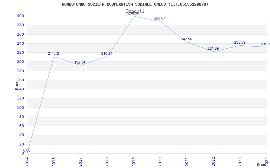Viewport: 270px width, 168px height.
Task: Click the Anno x-axis title
Action: pos(262,165)
